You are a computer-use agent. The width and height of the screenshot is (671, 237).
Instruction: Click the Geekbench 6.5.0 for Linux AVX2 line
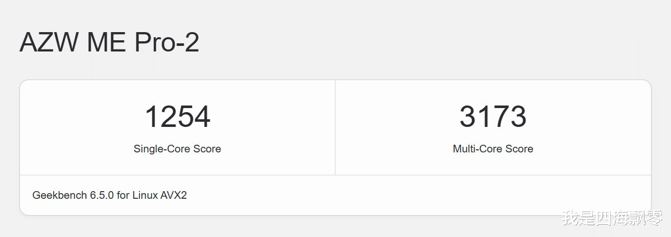[109, 195]
